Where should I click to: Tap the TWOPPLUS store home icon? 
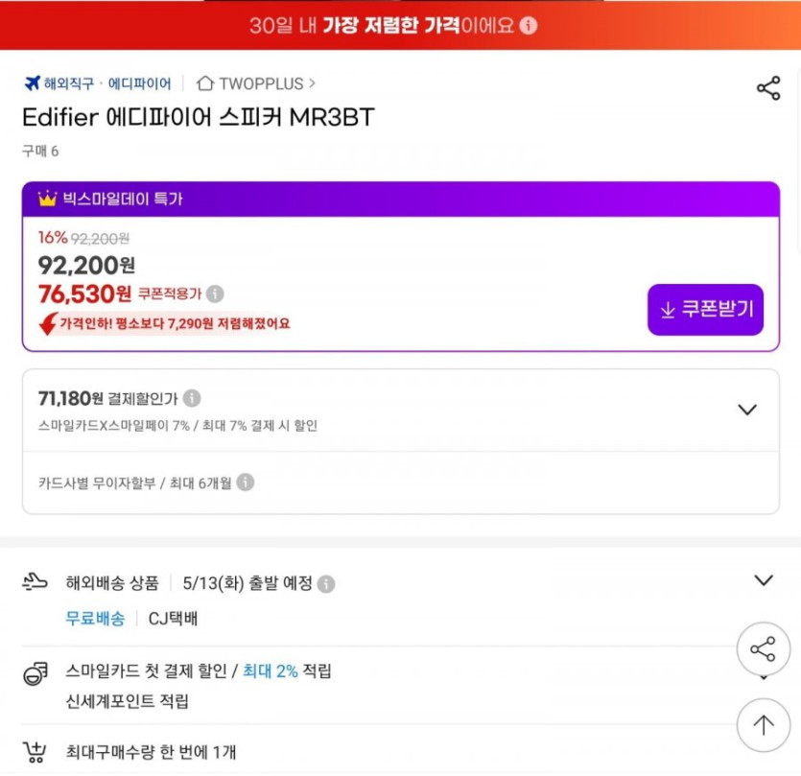pos(204,83)
